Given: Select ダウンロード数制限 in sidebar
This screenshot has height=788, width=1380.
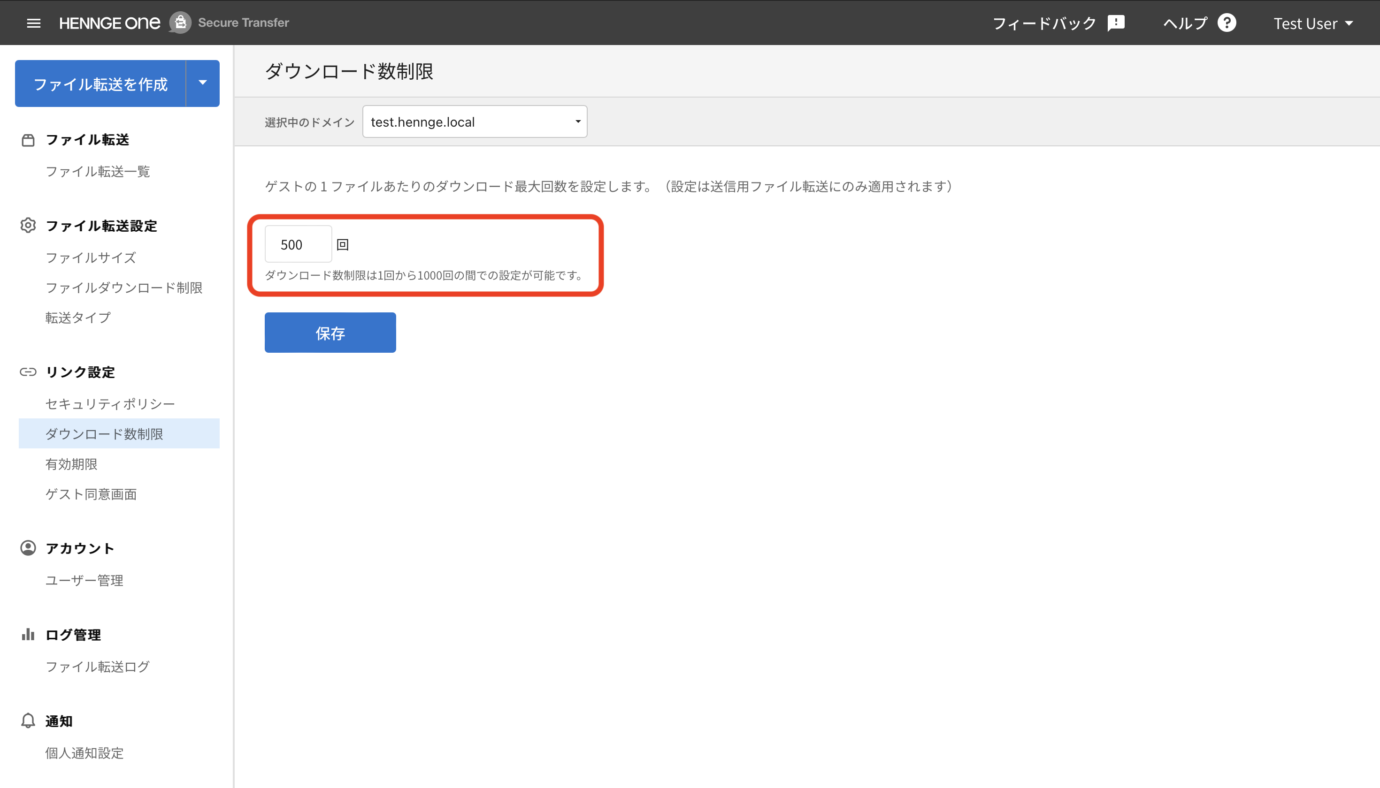Looking at the screenshot, I should coord(119,433).
